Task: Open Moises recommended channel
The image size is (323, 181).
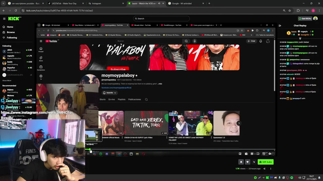Action: (x=17, y=97)
